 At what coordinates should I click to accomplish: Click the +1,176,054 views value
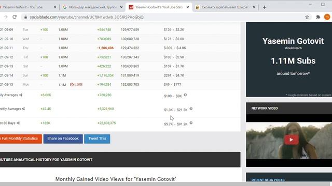coord(105,75)
